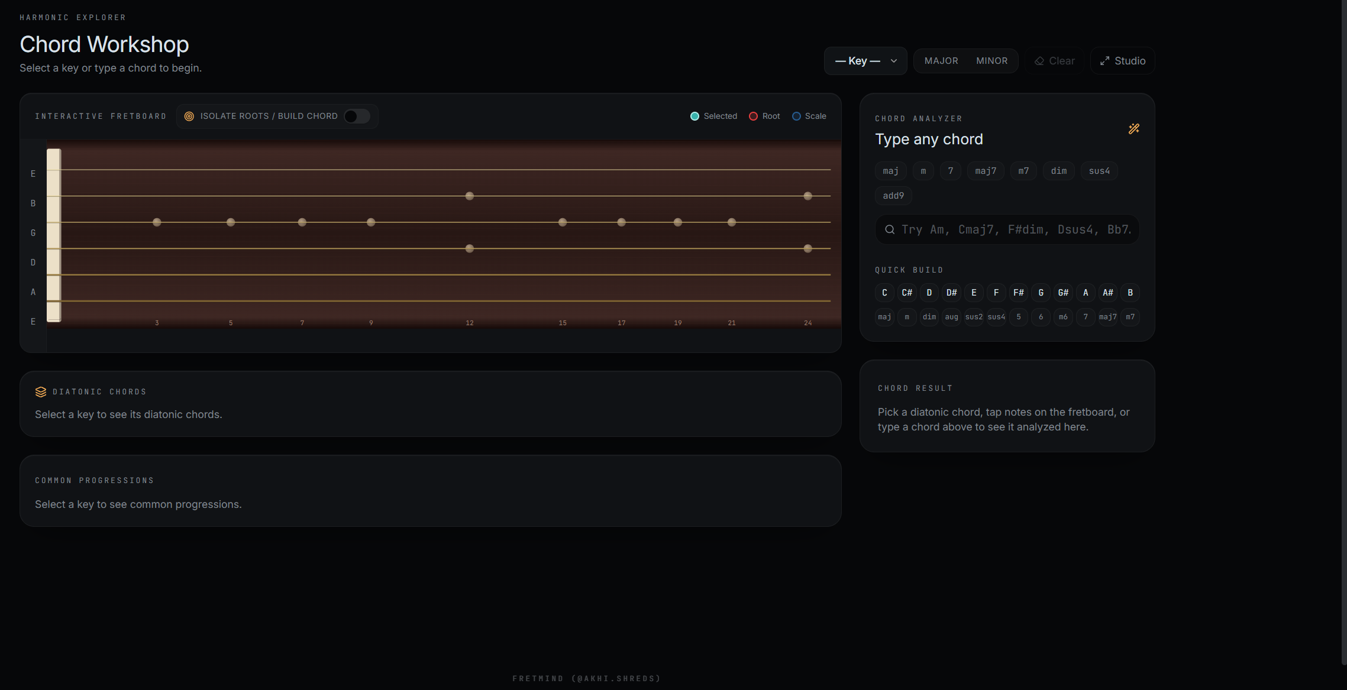Viewport: 1347px width, 690px height.
Task: Tap fret 12 marker on B string
Action: point(470,196)
